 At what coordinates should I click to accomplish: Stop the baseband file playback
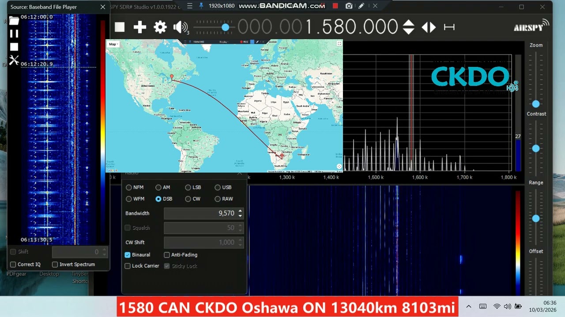[x=14, y=47]
